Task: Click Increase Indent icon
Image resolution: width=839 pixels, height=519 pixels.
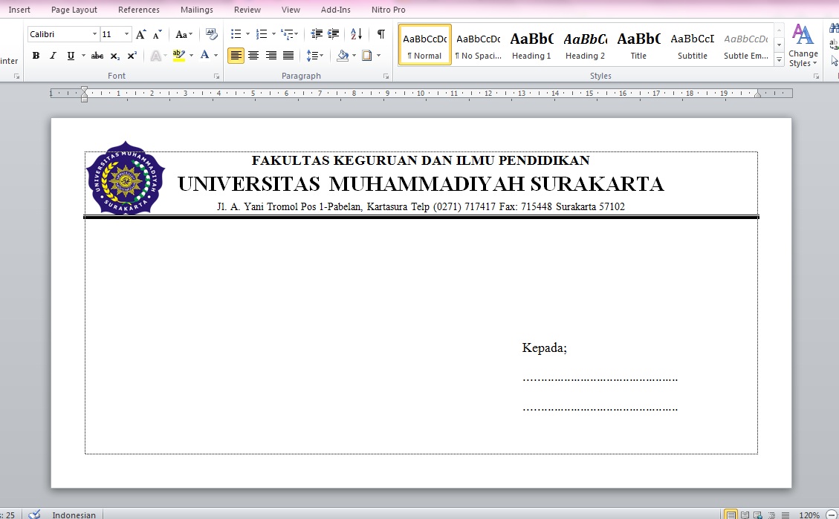Action: [334, 34]
